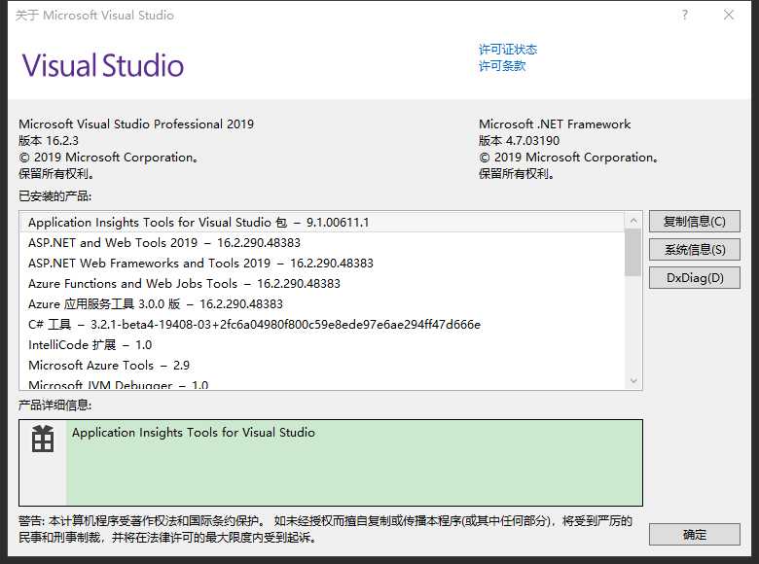This screenshot has height=564, width=759.
Task: Click the 版本 16.2.3 text
Action: click(49, 141)
